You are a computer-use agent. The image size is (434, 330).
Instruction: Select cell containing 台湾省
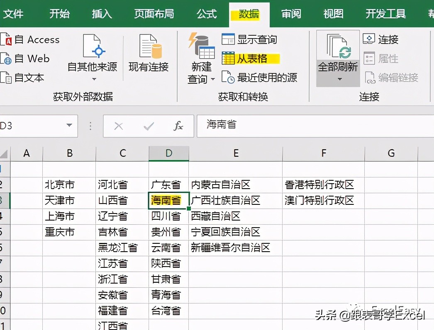tap(169, 311)
